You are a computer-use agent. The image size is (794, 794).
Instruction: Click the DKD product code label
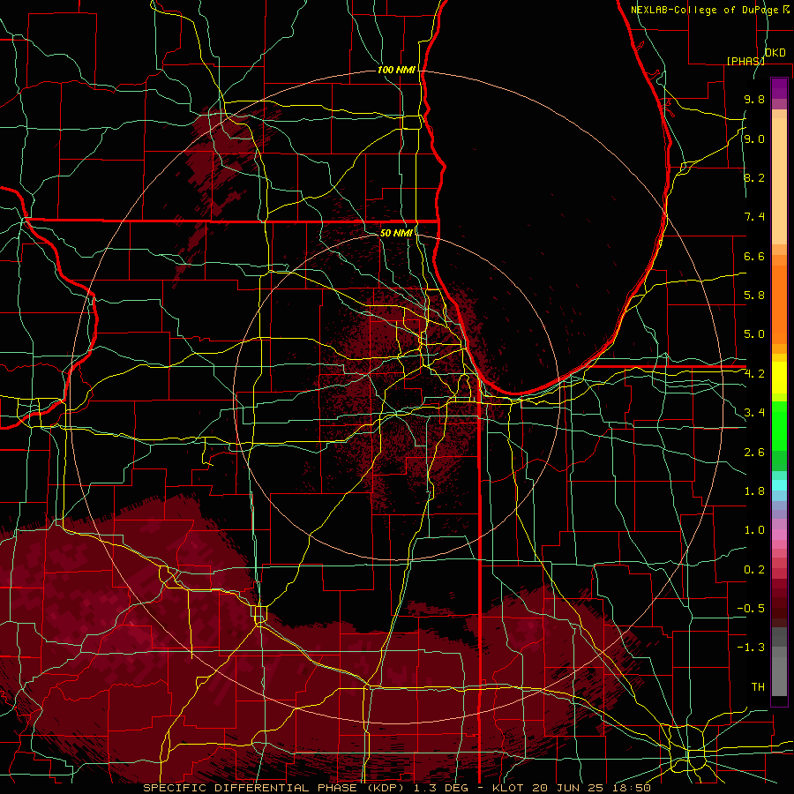point(775,53)
